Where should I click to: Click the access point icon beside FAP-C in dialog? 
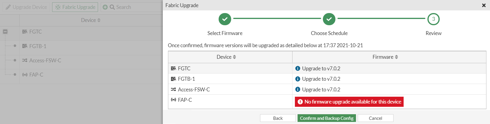pyautogui.click(x=173, y=100)
